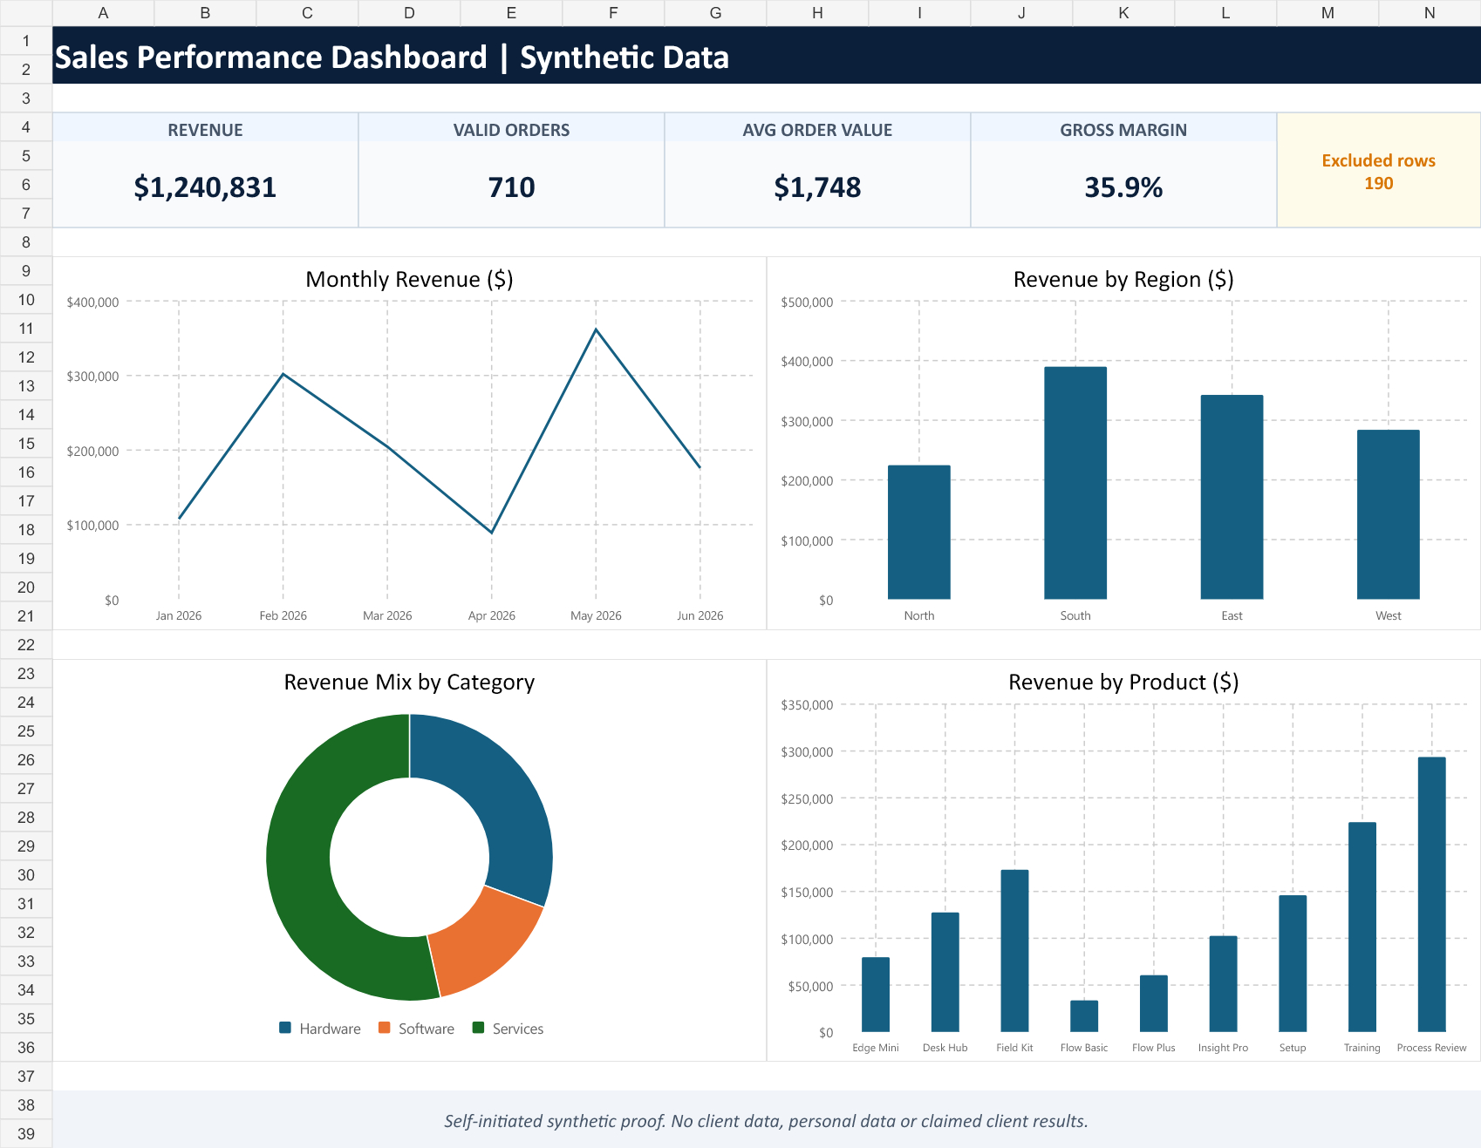
Task: Click the "$350,000" label in the product chart
Action: tap(807, 705)
